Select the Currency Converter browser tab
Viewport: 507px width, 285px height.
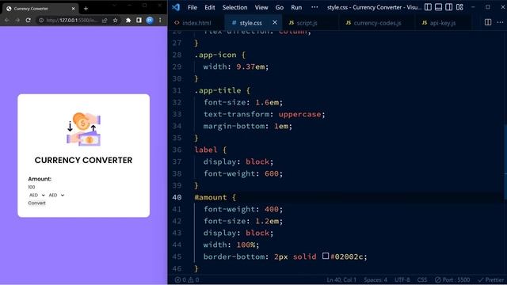click(40, 9)
